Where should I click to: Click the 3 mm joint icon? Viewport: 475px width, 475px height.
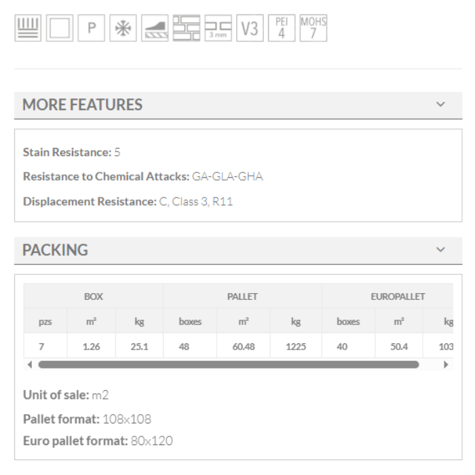[x=218, y=28]
